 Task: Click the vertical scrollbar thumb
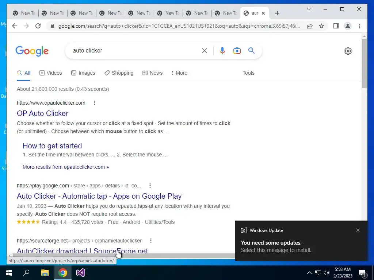click(364, 63)
